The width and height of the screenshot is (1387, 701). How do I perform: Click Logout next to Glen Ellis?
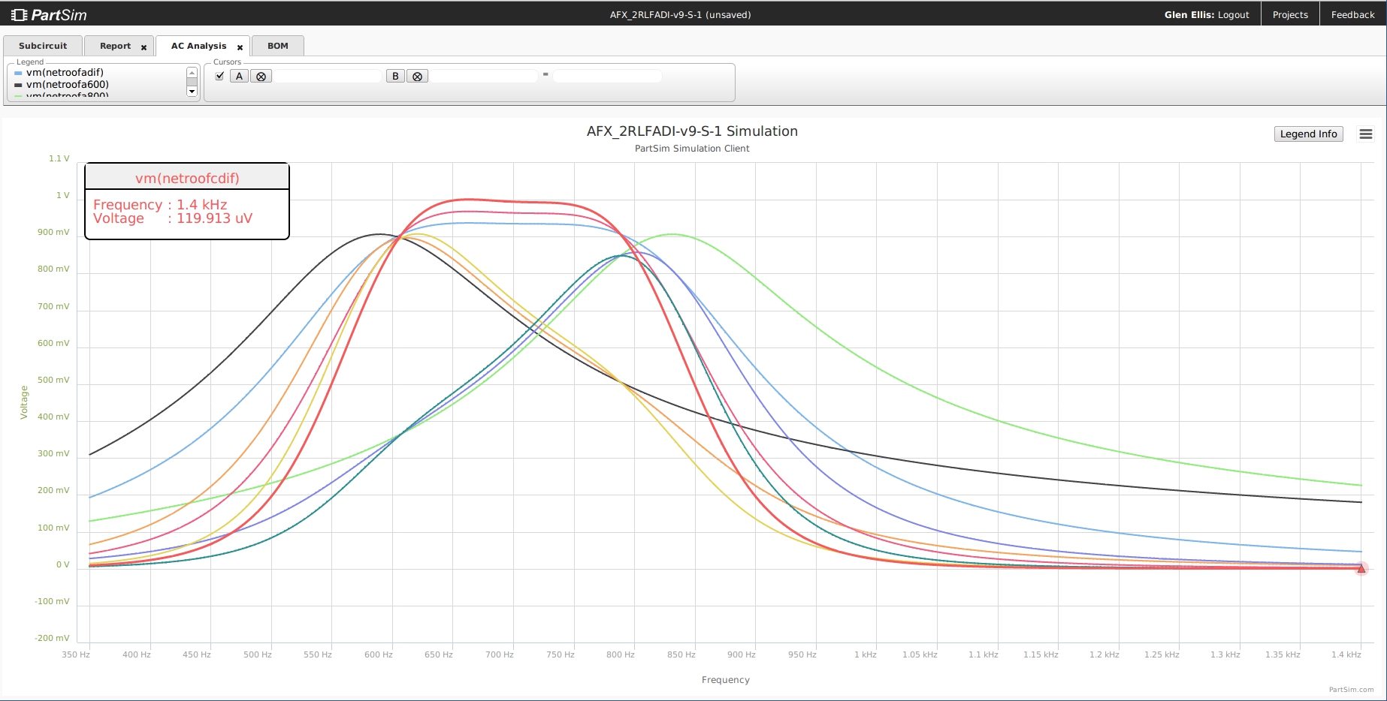1234,14
